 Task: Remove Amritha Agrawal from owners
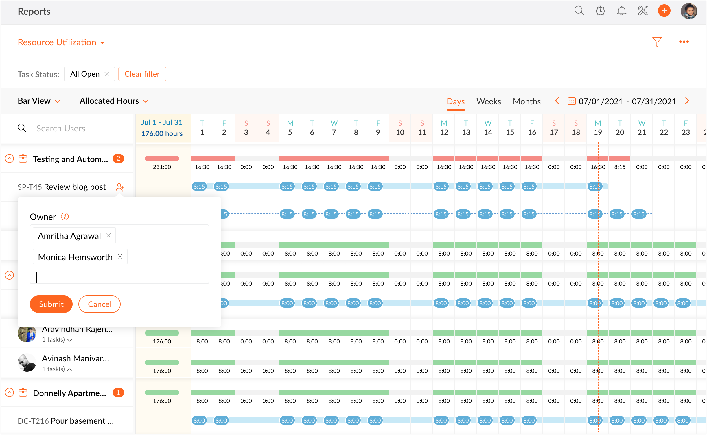[108, 235]
